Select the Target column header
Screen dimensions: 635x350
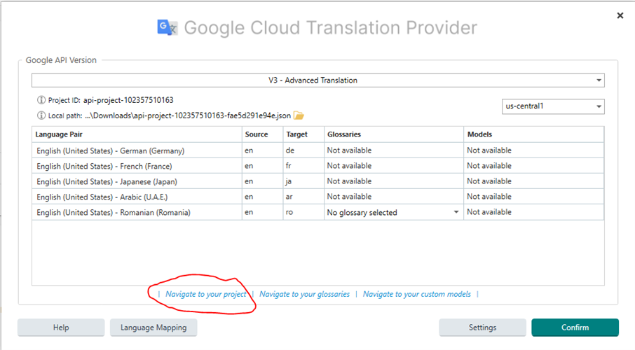click(303, 134)
